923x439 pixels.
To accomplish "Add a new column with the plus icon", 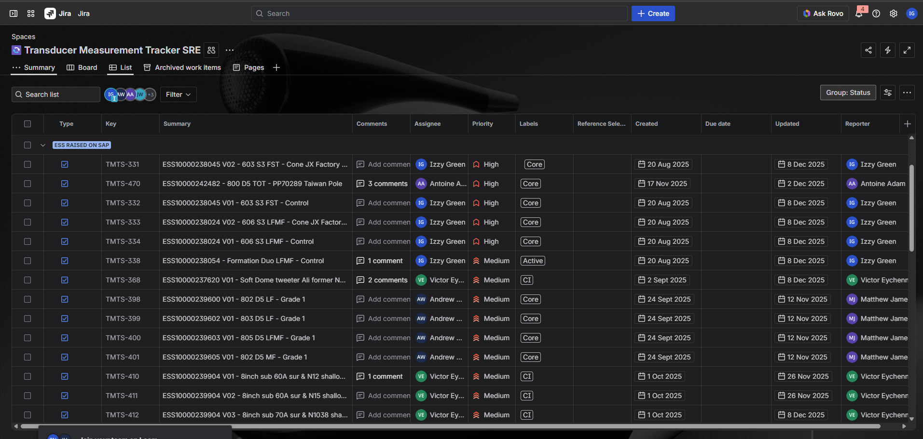I will click(x=908, y=124).
